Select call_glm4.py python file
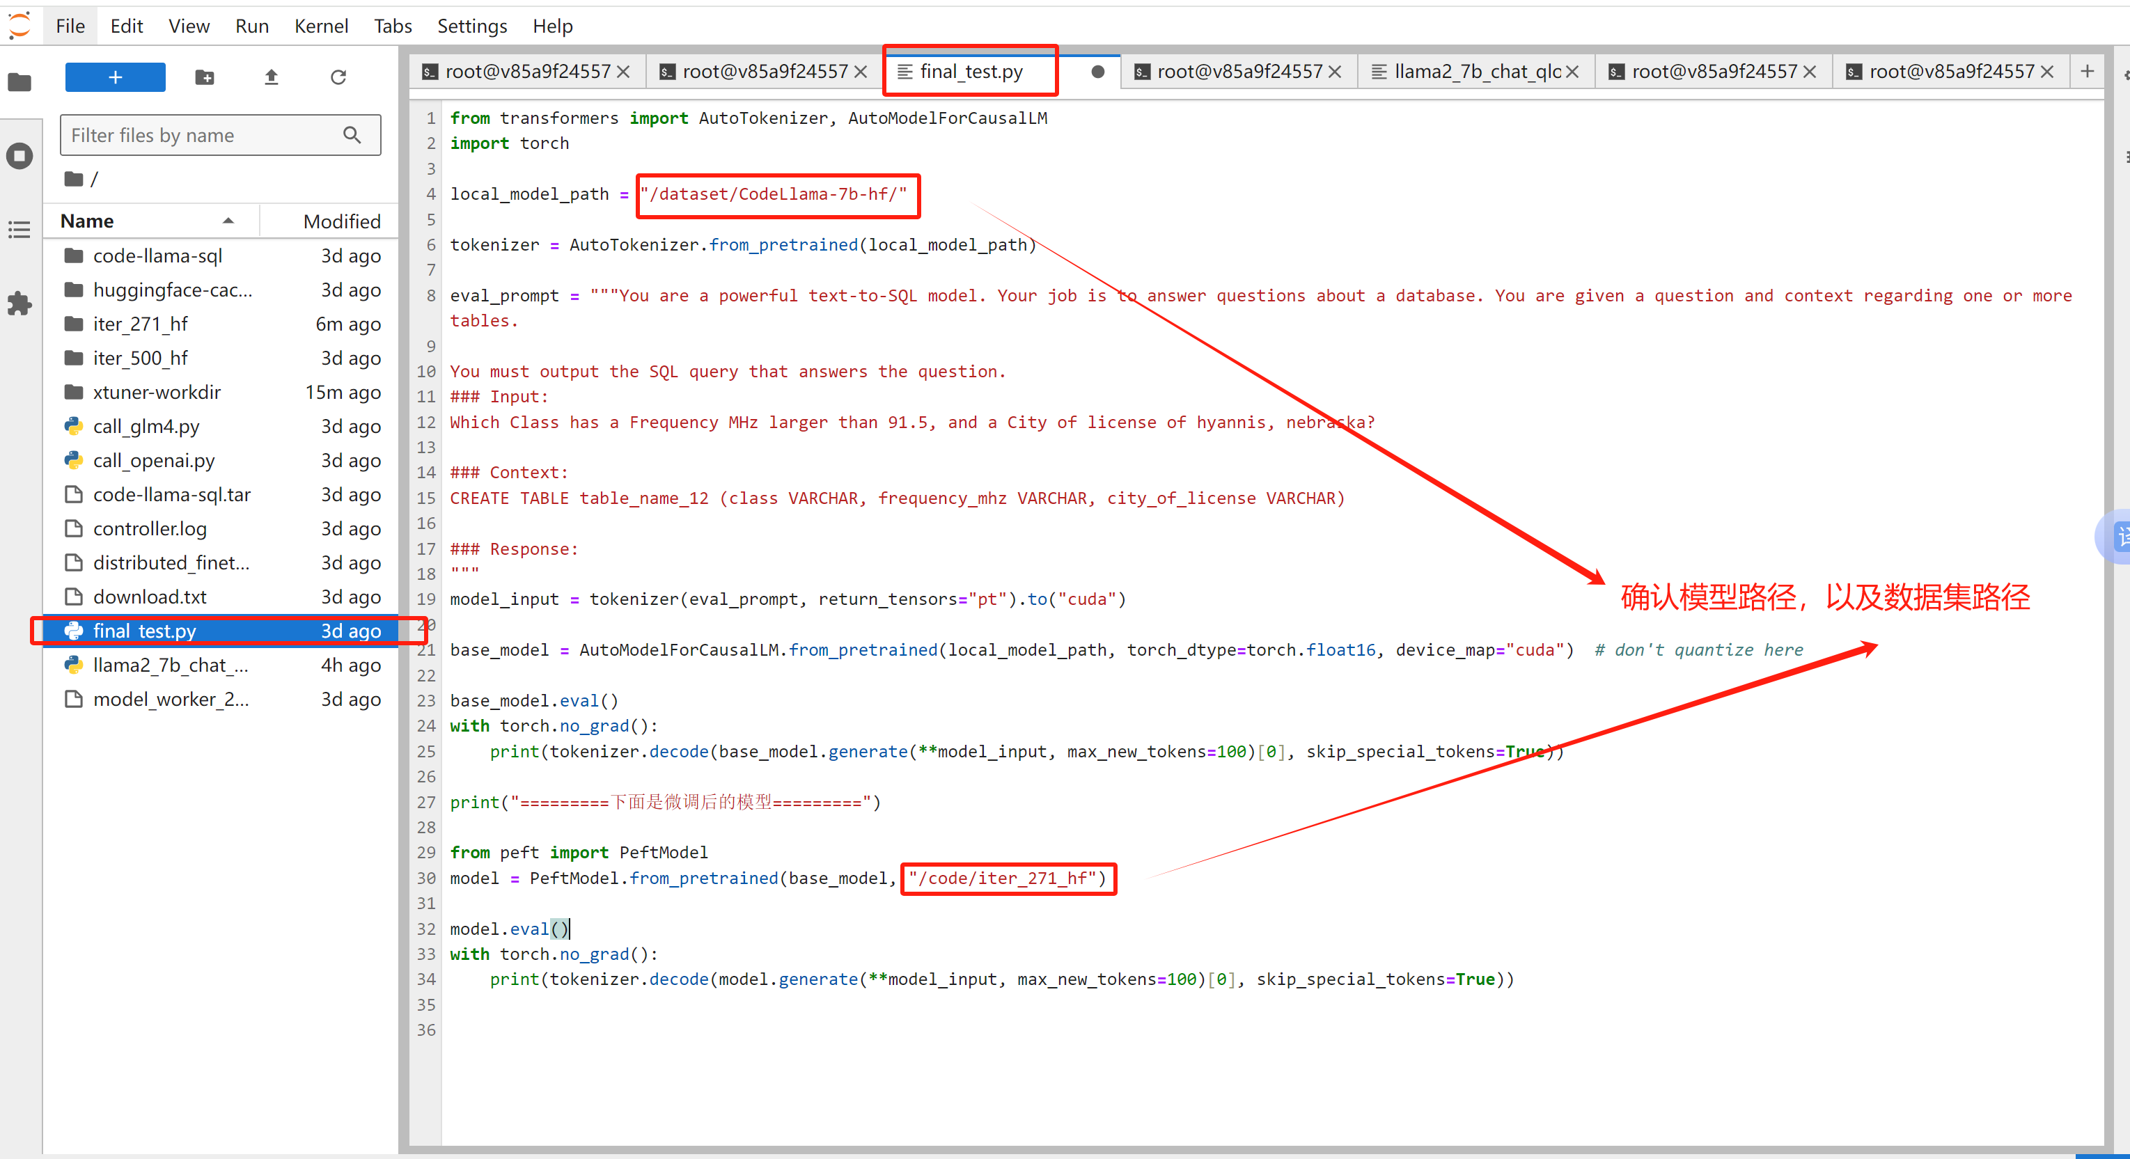2130x1159 pixels. tap(221, 426)
